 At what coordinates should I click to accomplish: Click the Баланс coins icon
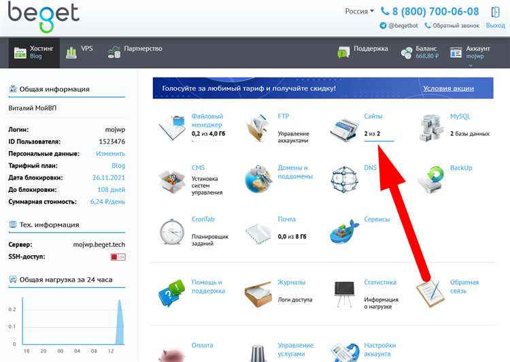coord(407,52)
